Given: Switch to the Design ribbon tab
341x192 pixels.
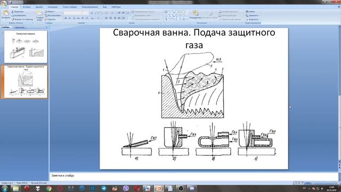Looking at the screenshot, I should (x=39, y=7).
